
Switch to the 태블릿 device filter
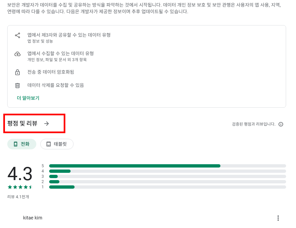(x=57, y=144)
